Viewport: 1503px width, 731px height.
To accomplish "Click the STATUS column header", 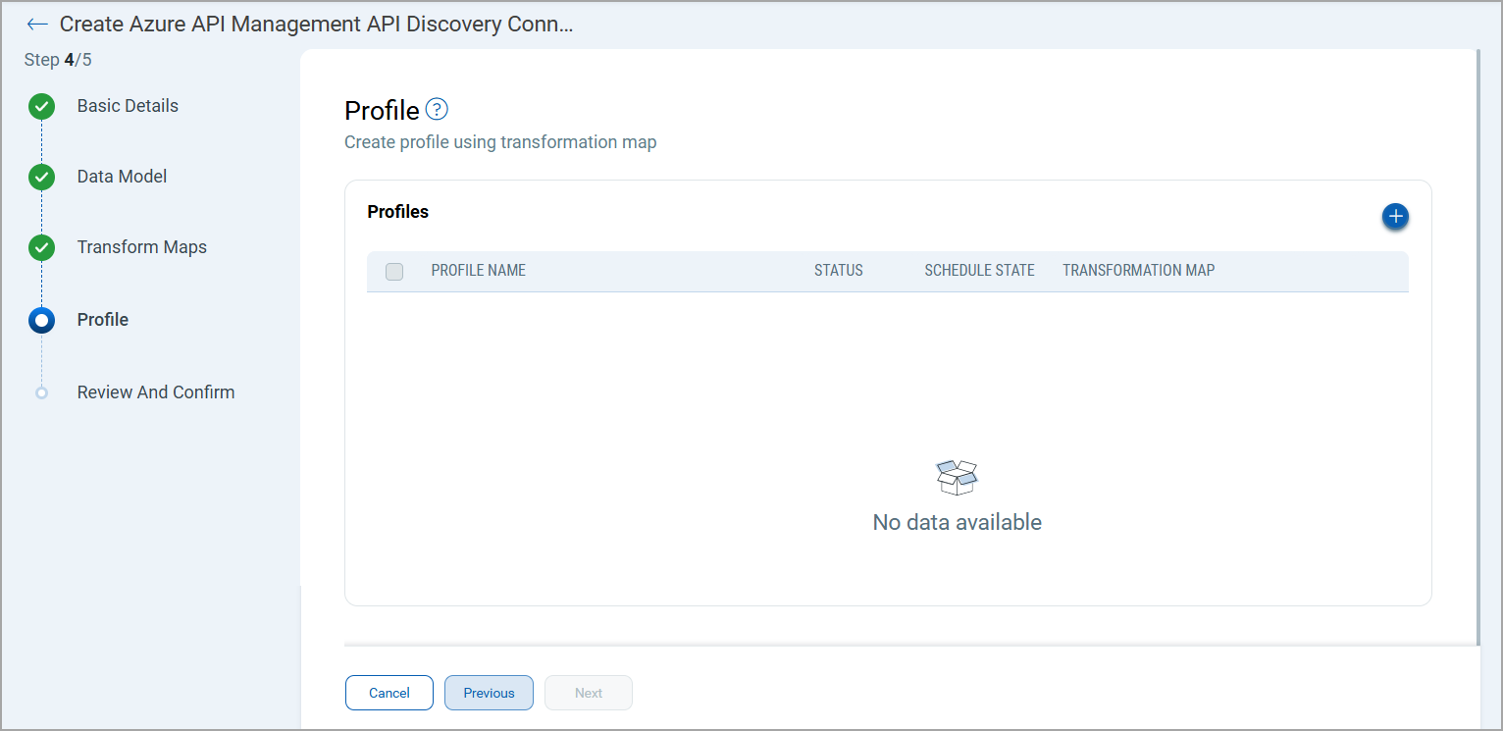I will click(838, 270).
